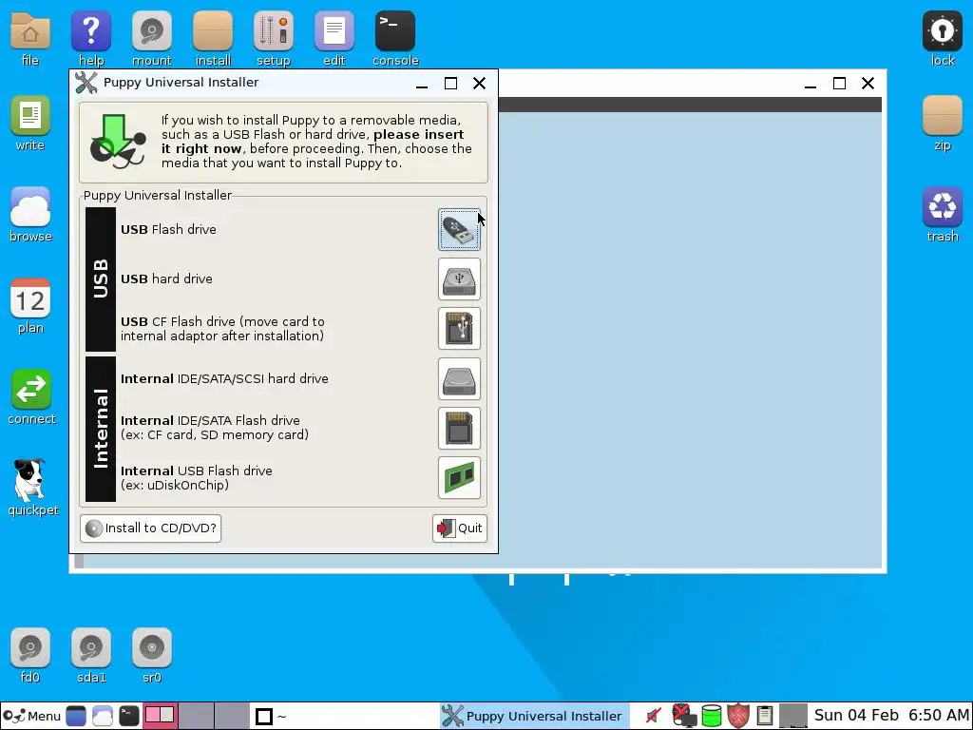The width and height of the screenshot is (973, 730).
Task: Click the USB Flash drive label text
Action: point(168,230)
